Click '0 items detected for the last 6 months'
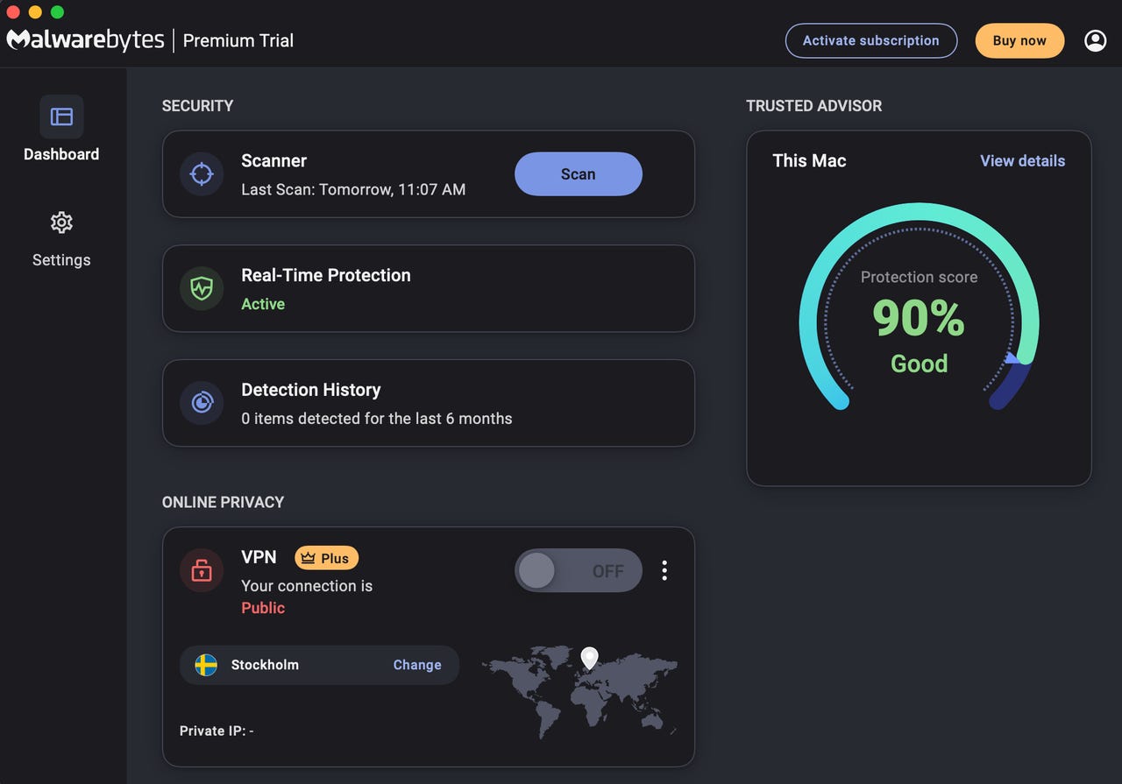This screenshot has height=784, width=1122. coord(377,419)
